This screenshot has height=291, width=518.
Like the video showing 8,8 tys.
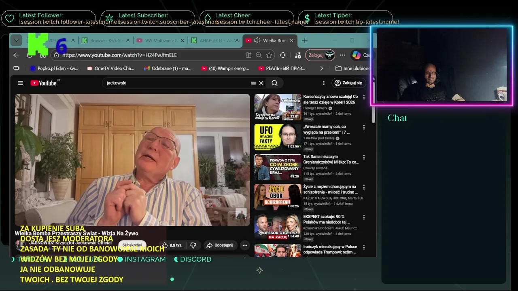[x=172, y=245]
